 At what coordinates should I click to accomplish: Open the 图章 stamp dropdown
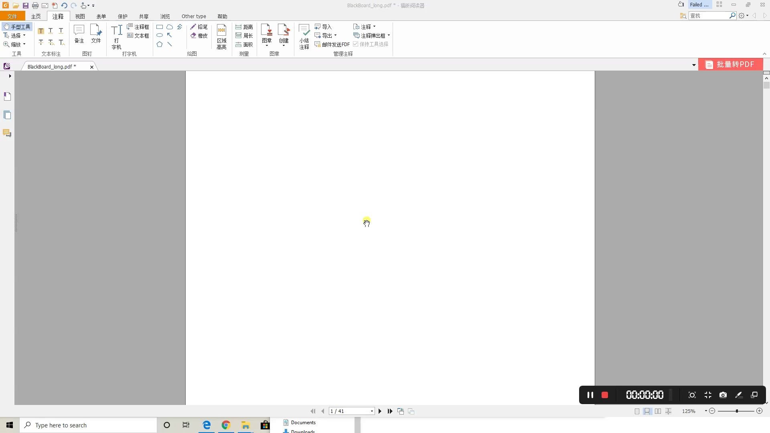click(267, 45)
